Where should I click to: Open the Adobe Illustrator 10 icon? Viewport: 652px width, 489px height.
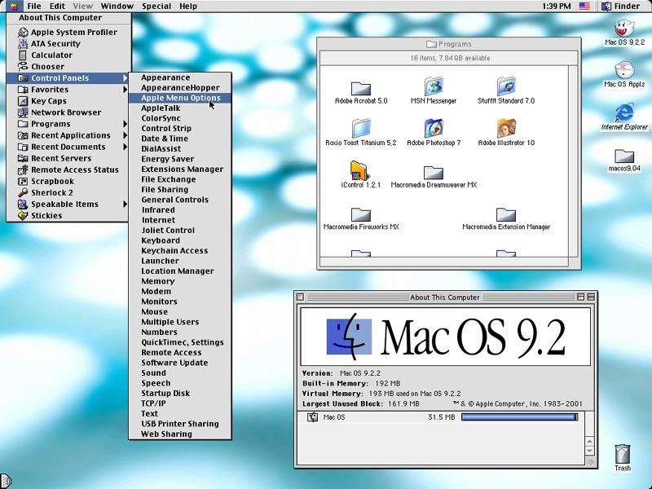pyautogui.click(x=506, y=129)
